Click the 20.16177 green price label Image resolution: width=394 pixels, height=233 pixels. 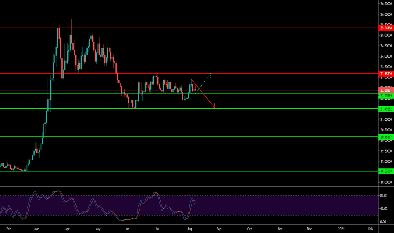(386, 137)
